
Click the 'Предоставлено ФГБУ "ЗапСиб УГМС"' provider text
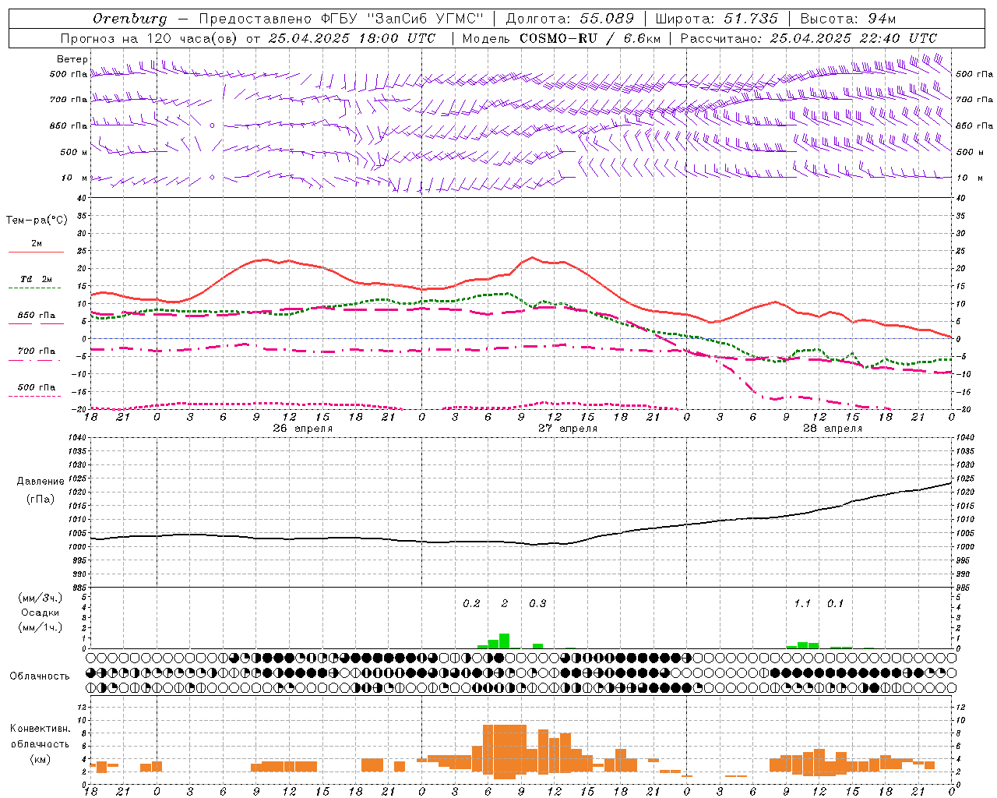341,19
